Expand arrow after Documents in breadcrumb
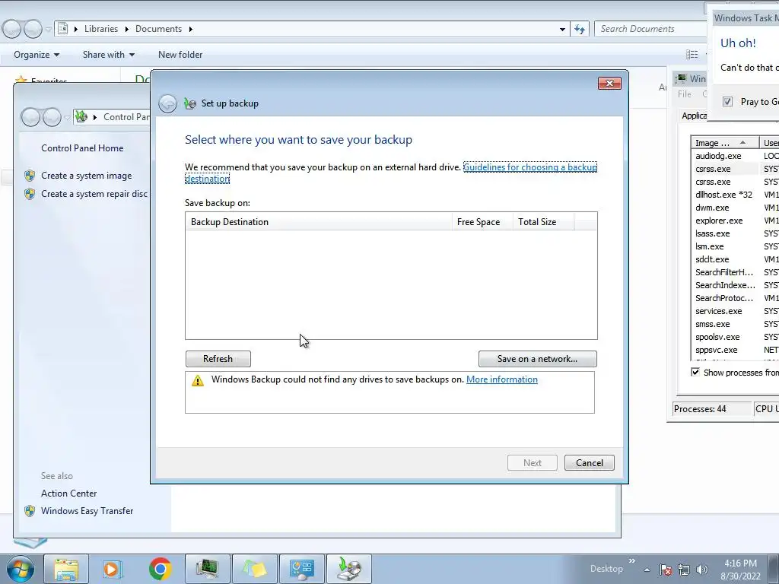The width and height of the screenshot is (779, 584). (190, 30)
